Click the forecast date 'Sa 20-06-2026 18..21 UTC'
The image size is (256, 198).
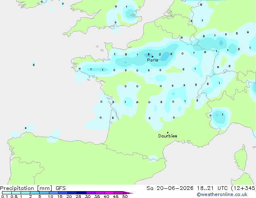187,188
